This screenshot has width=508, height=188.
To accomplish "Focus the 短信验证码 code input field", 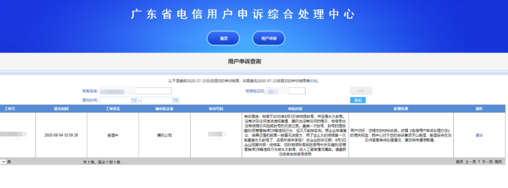I will pyautogui.click(x=285, y=91).
